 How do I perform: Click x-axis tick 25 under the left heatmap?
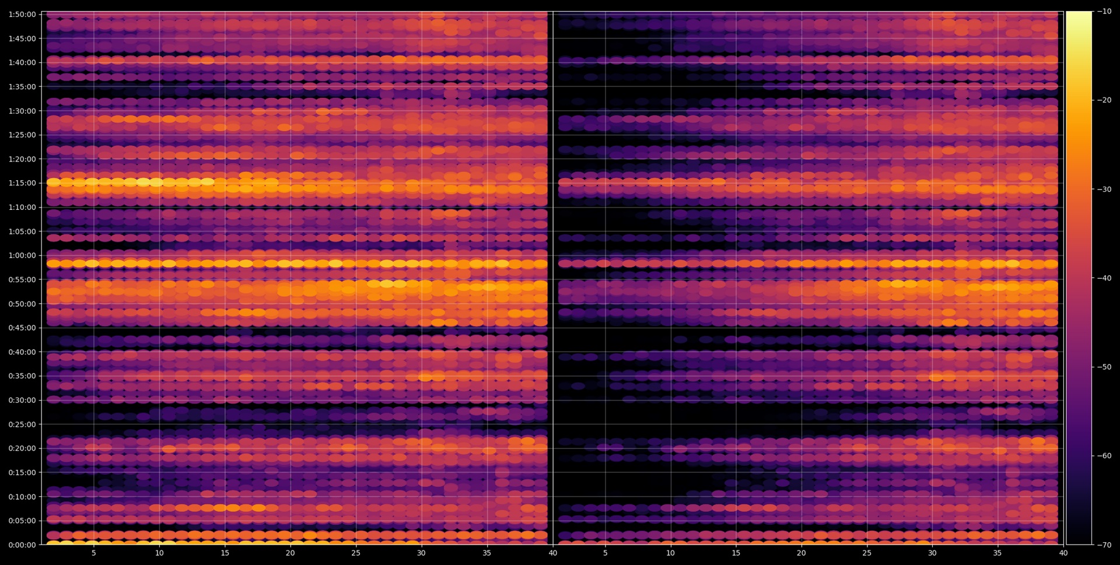pyautogui.click(x=356, y=553)
